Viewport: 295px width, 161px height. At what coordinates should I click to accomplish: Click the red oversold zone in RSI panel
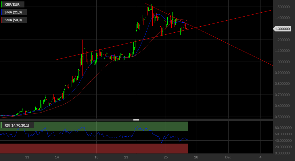(94, 148)
